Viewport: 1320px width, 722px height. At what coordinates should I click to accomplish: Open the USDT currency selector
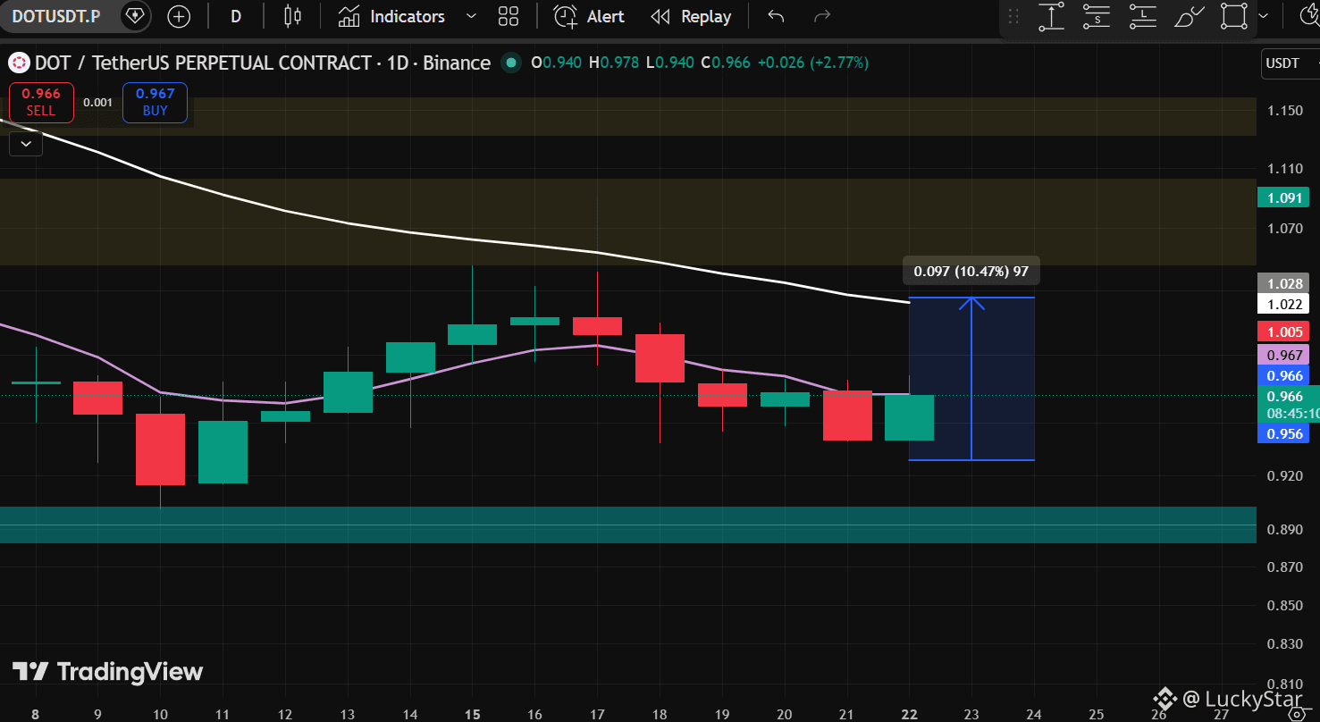pos(1291,63)
